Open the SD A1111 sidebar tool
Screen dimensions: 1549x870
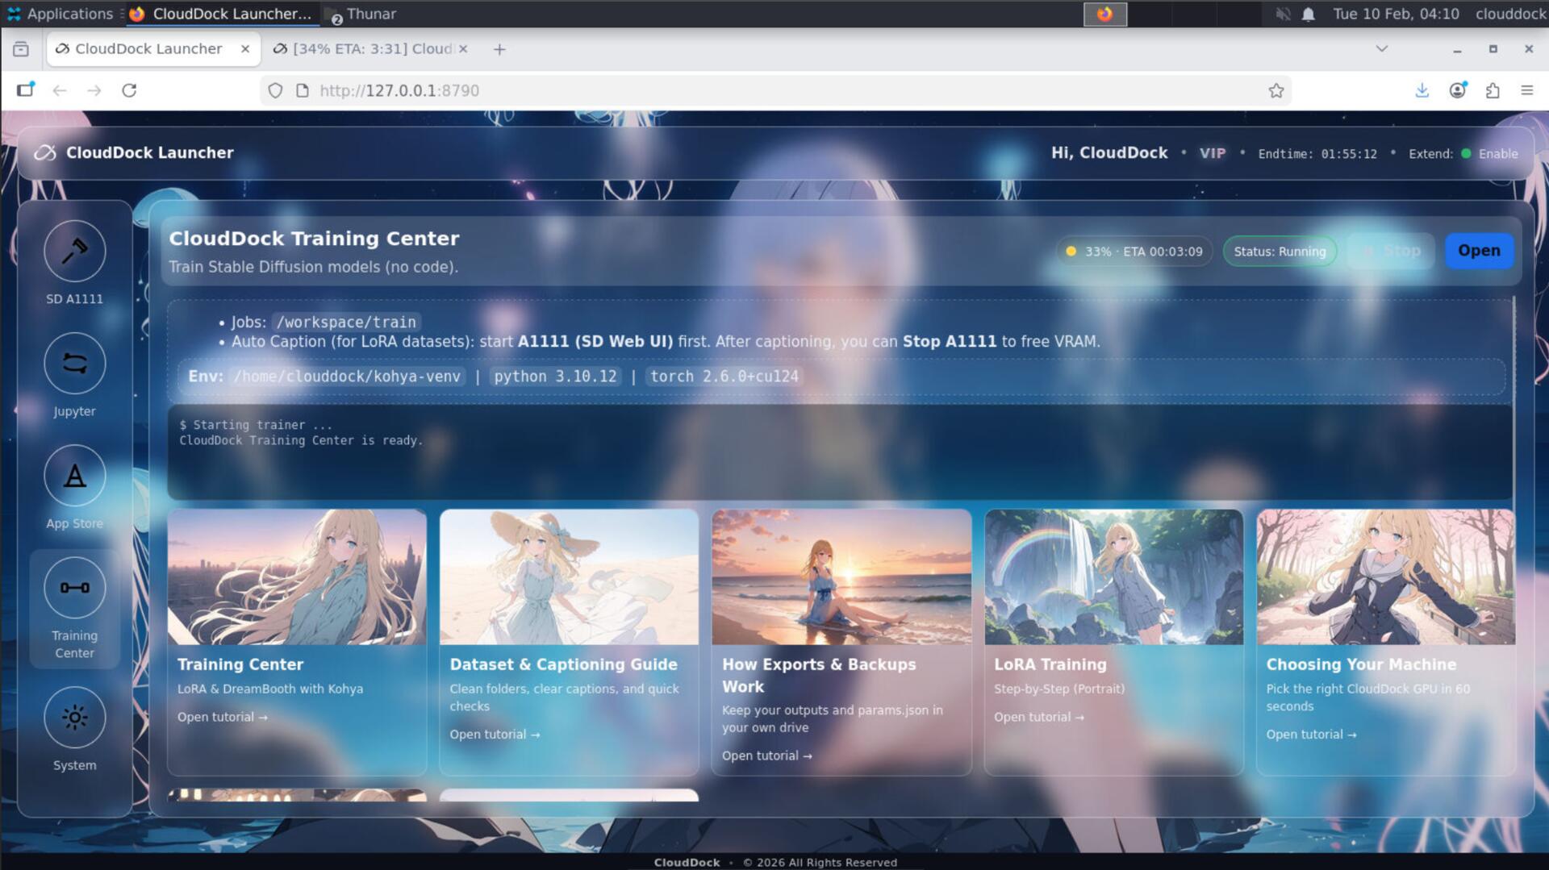click(74, 252)
